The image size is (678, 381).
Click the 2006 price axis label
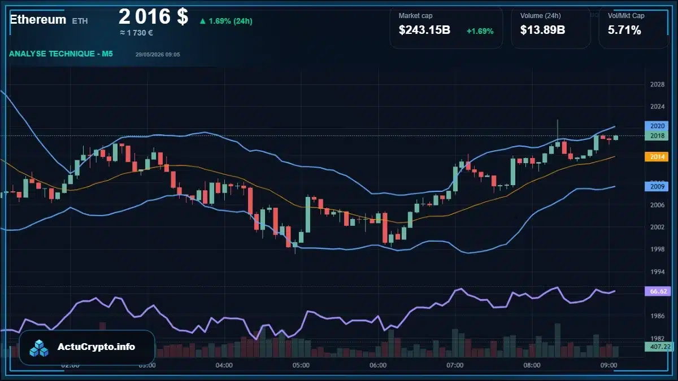click(x=657, y=205)
